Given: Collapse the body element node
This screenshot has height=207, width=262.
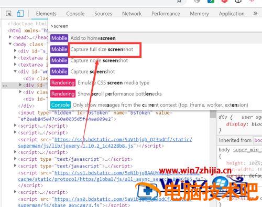Looking at the screenshot, I should click(10, 44).
